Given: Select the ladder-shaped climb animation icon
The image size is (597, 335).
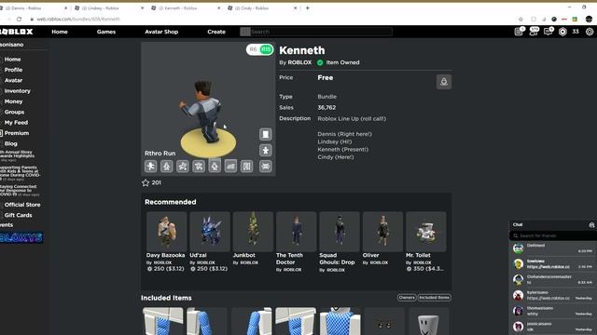Looking at the screenshot, I should (x=246, y=166).
